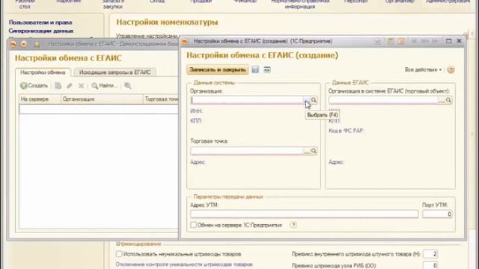Image resolution: width=479 pixels, height=269 pixels.
Task: Click the 1C logo icon in the creation dialog title bar
Action: (x=186, y=41)
